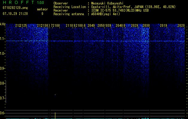
Task: Click the 1.1 frequency axis label
Action: (3, 39)
